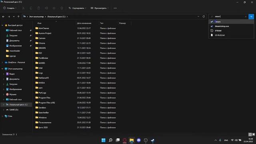Refresh the current folder
The image size is (256, 144).
[204, 17]
